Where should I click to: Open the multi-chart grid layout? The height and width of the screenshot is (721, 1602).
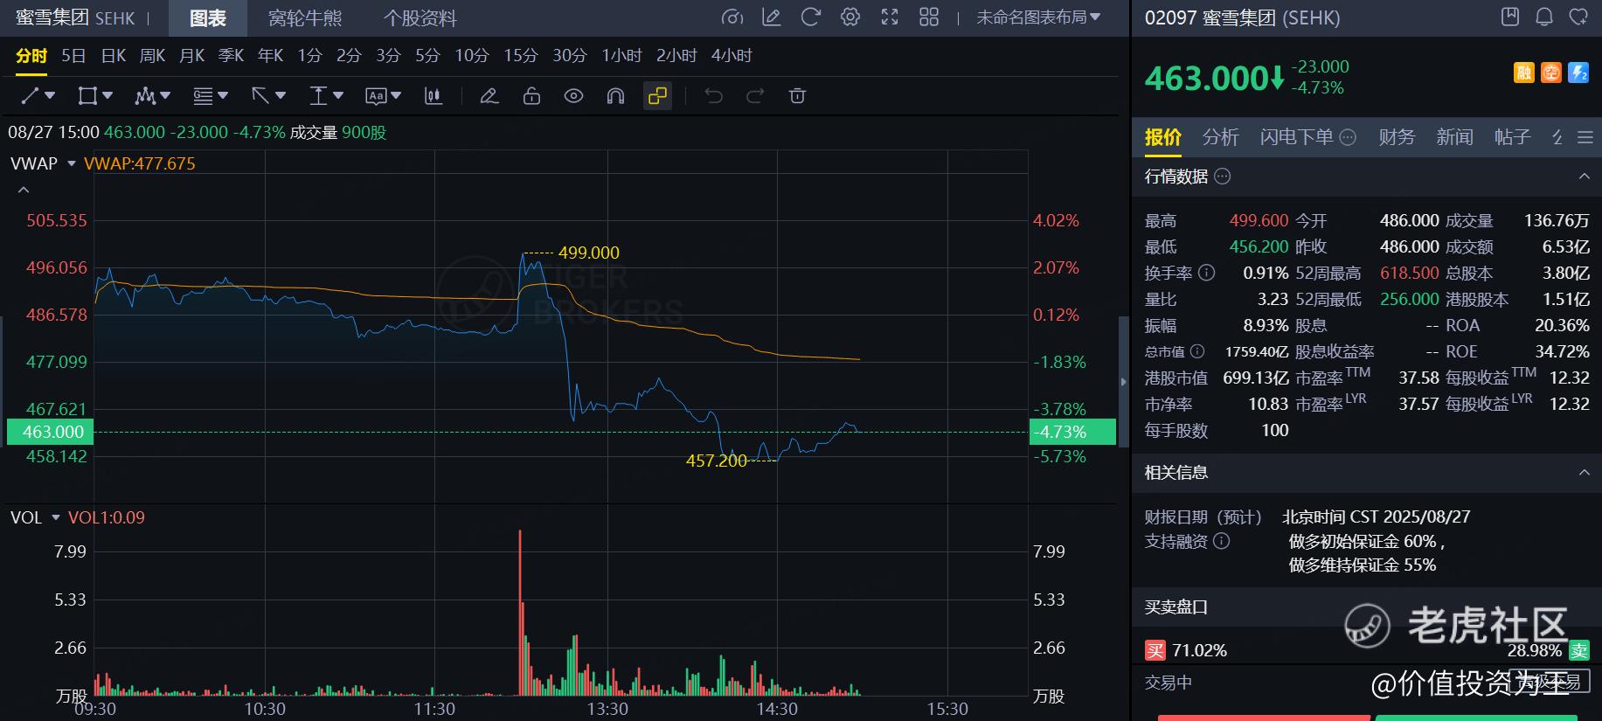929,17
